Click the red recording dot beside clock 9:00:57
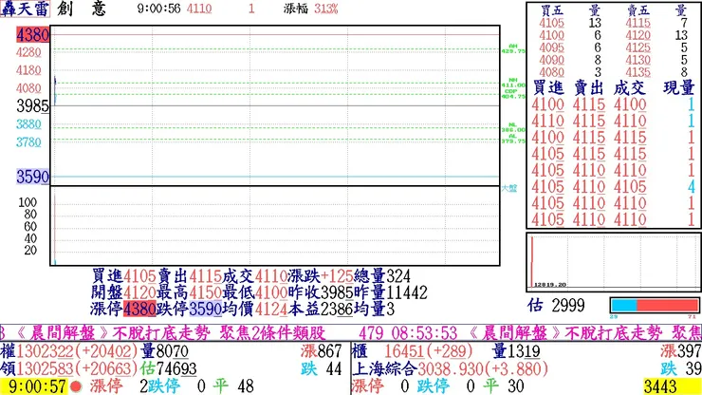 76,386
